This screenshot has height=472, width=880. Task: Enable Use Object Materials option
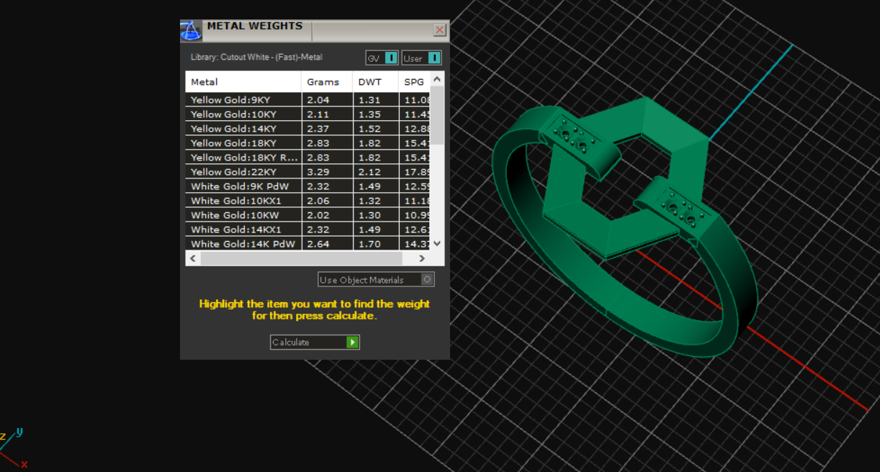427,279
